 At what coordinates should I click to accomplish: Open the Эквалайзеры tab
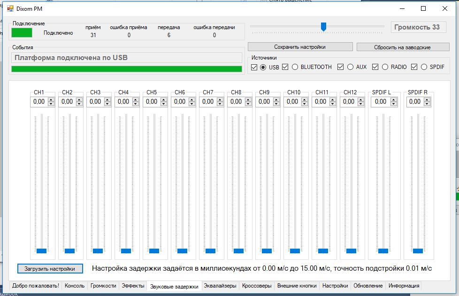[220, 286]
